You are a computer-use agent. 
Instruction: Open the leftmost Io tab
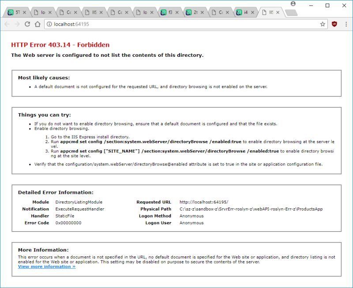42,11
